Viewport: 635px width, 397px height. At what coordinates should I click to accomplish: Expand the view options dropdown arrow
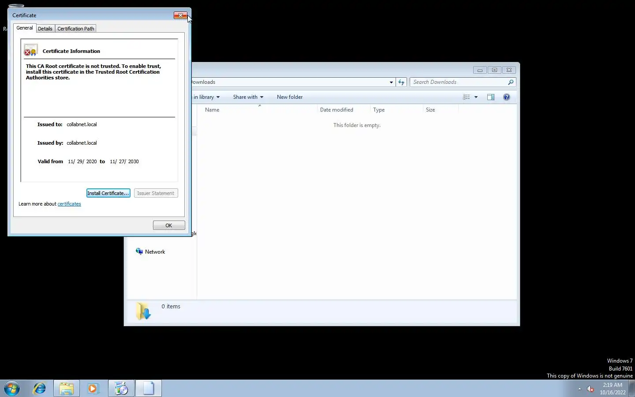pyautogui.click(x=476, y=97)
